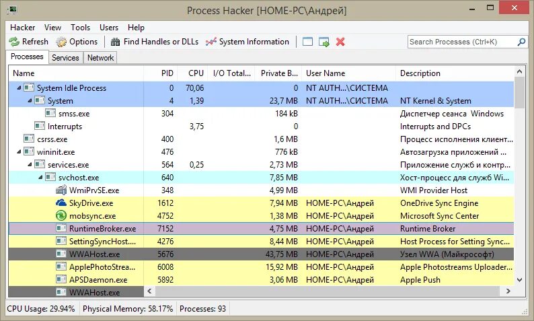Click the 43,75 MB private bytes value

(281, 254)
